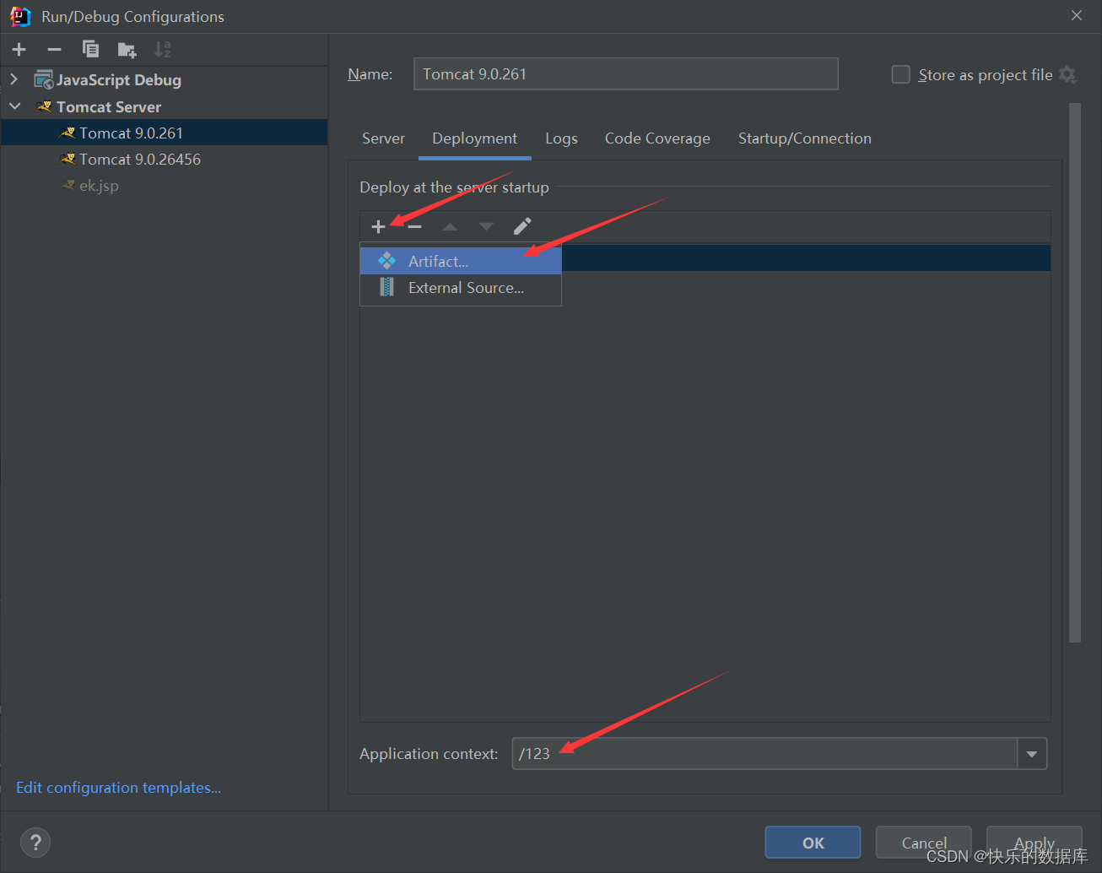
Task: Switch to the Server tab
Action: tap(383, 138)
